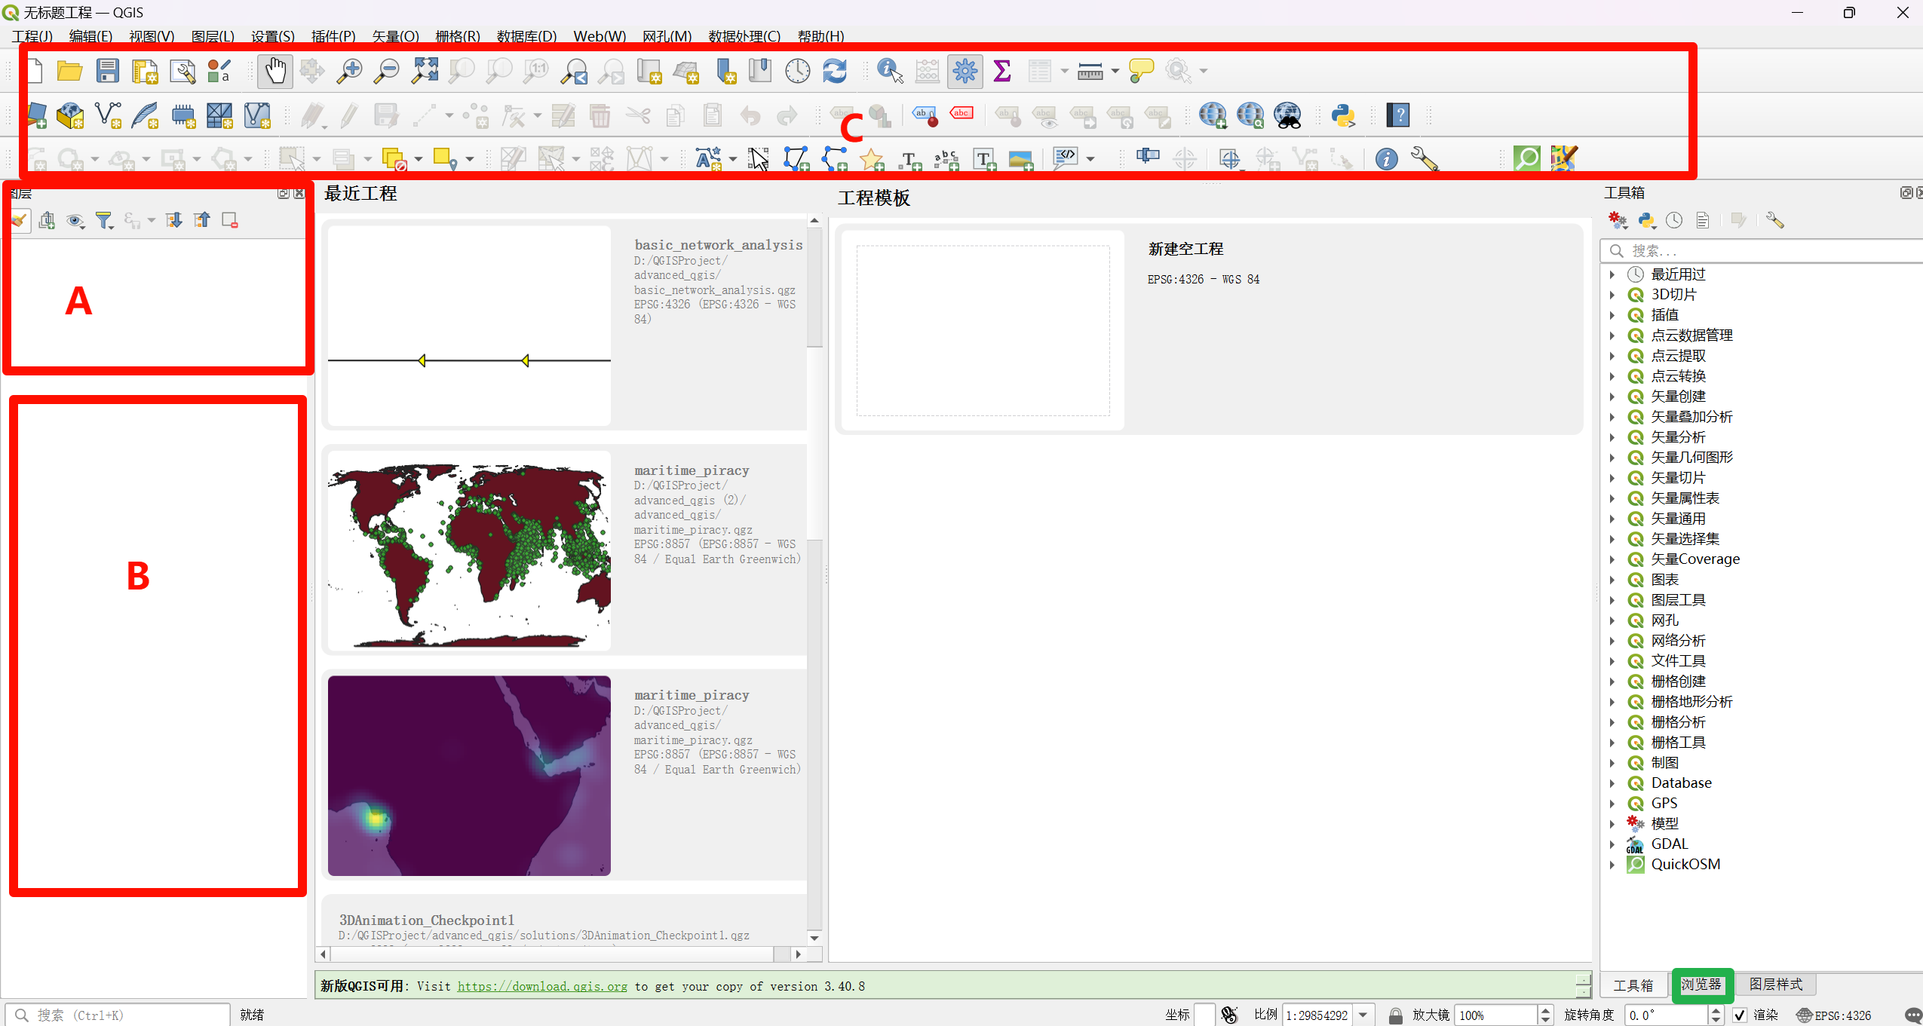Click the Save Project floppy icon
Image resolution: width=1923 pixels, height=1026 pixels.
tap(108, 71)
